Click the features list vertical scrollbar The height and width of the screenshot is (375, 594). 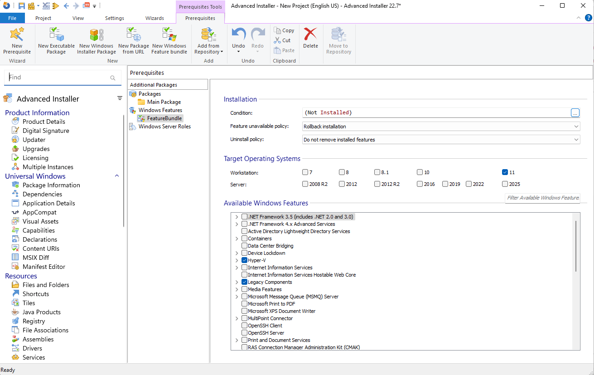(x=576, y=246)
